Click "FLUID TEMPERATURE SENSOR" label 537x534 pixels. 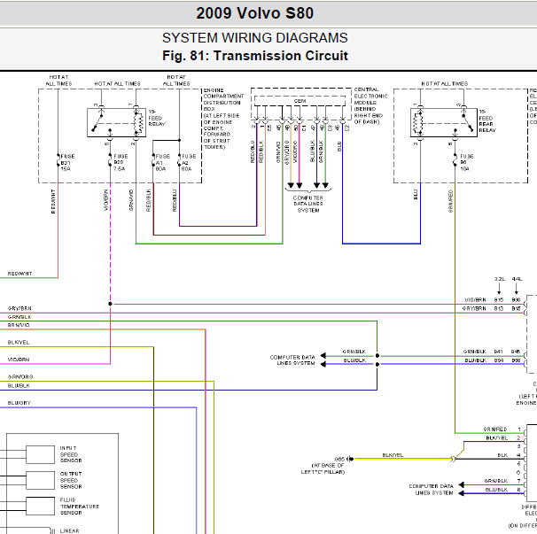(x=80, y=507)
